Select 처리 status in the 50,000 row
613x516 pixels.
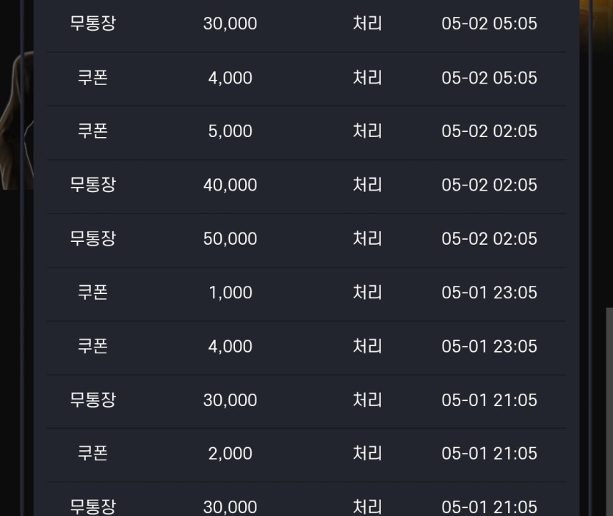point(367,239)
